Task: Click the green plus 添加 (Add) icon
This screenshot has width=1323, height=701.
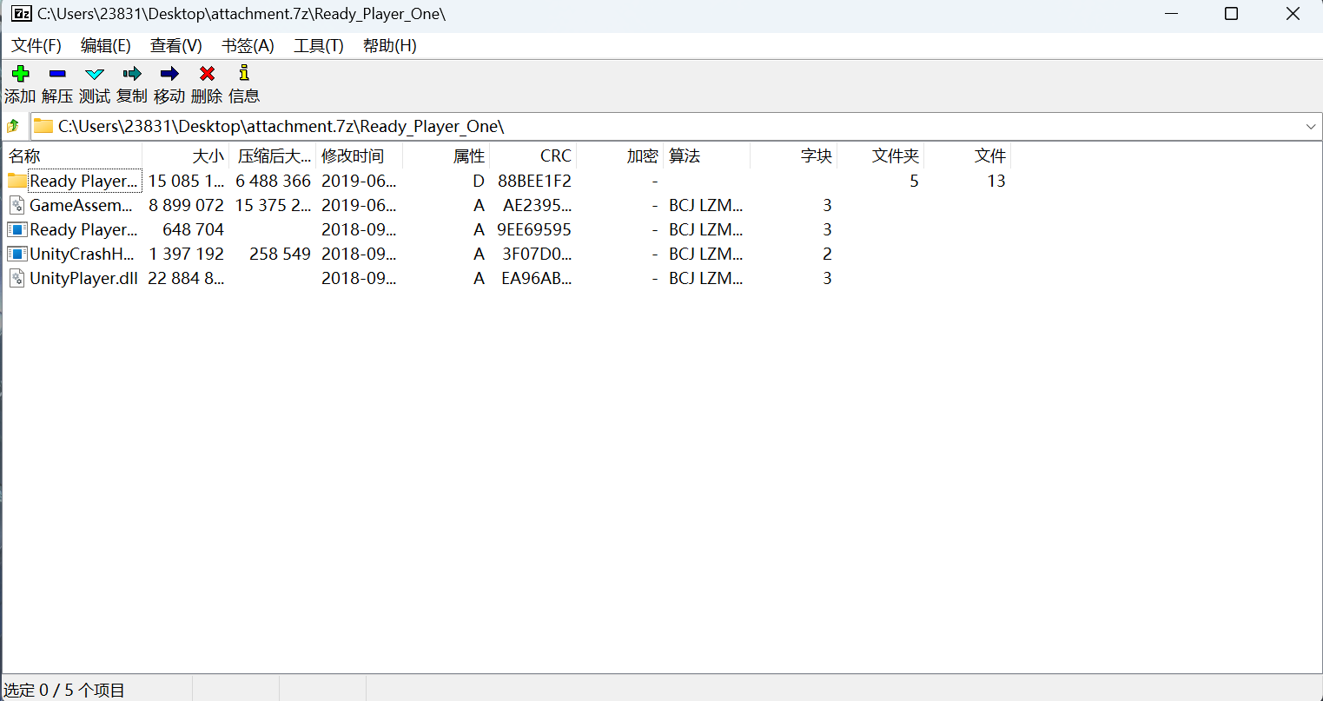Action: coord(21,74)
